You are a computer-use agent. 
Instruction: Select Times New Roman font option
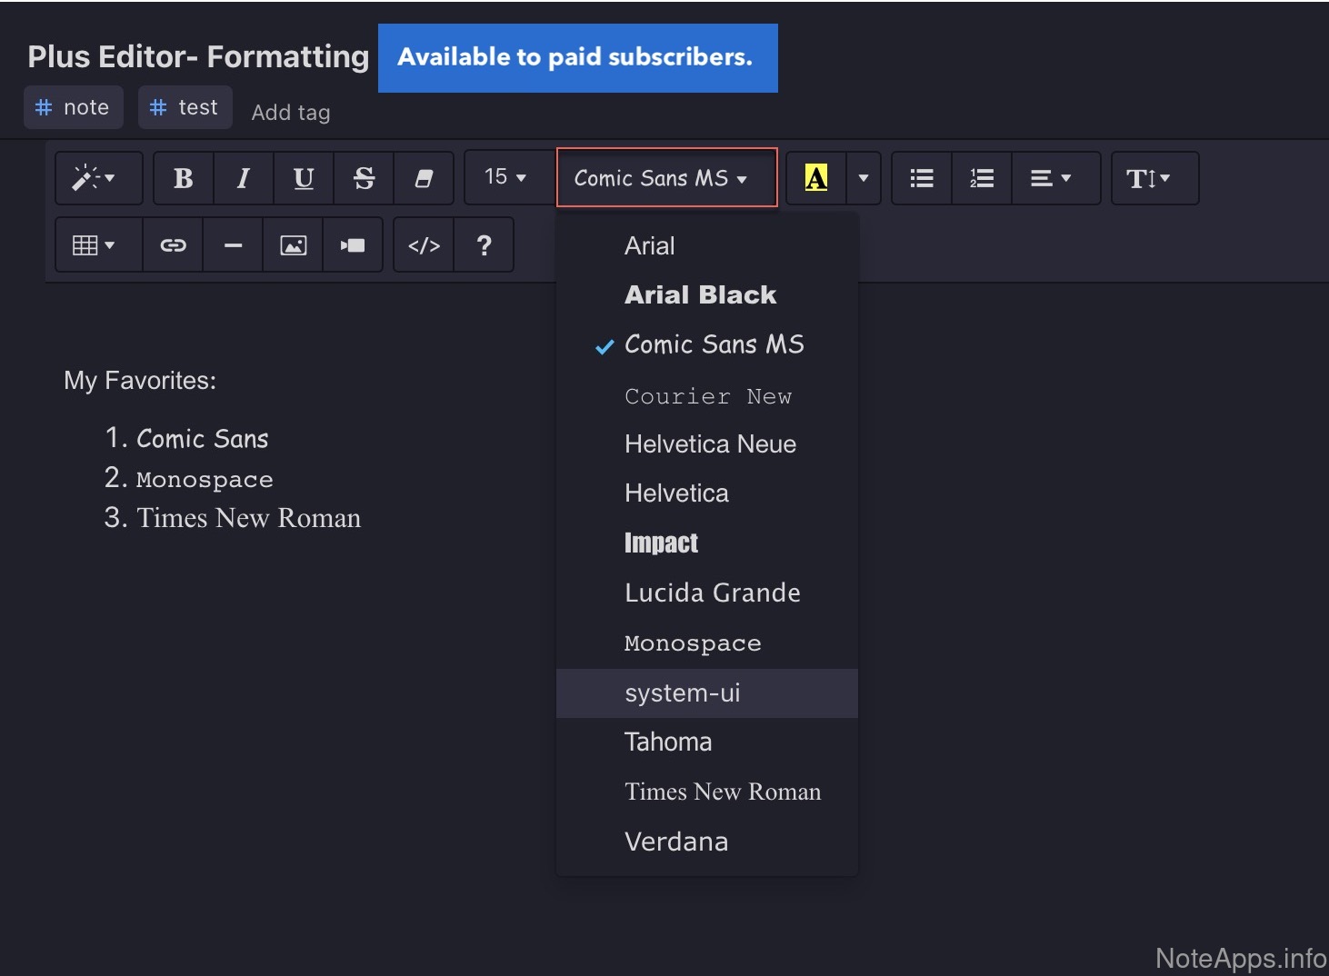pos(723,792)
